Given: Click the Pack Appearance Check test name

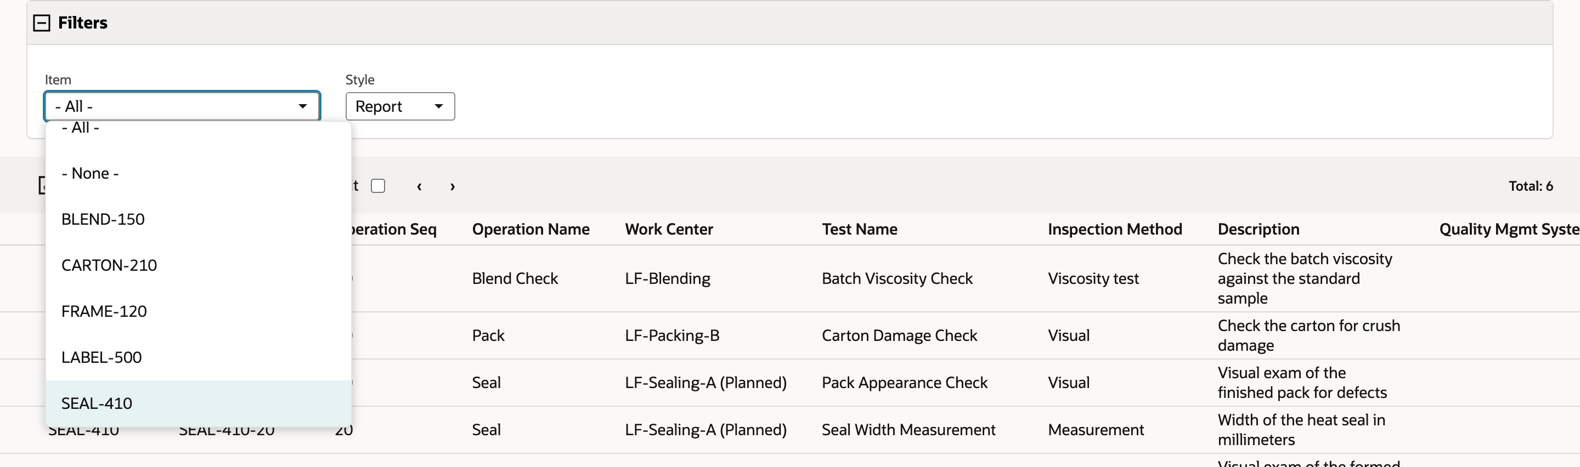Looking at the screenshot, I should point(905,383).
